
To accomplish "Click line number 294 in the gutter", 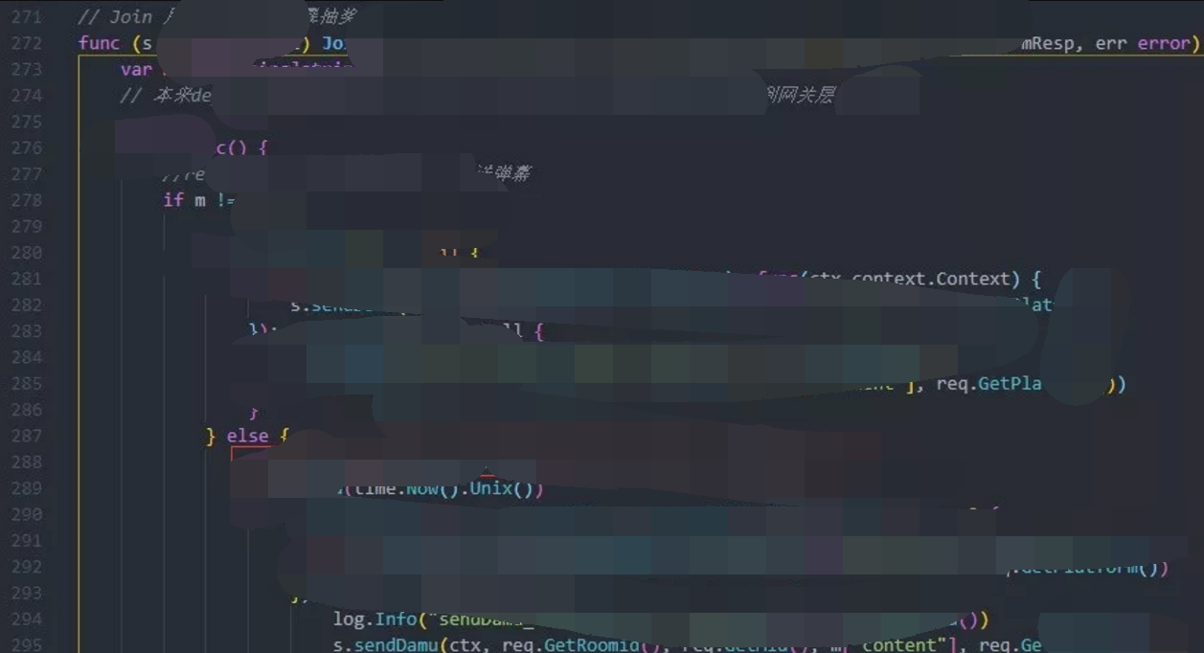I will point(28,619).
